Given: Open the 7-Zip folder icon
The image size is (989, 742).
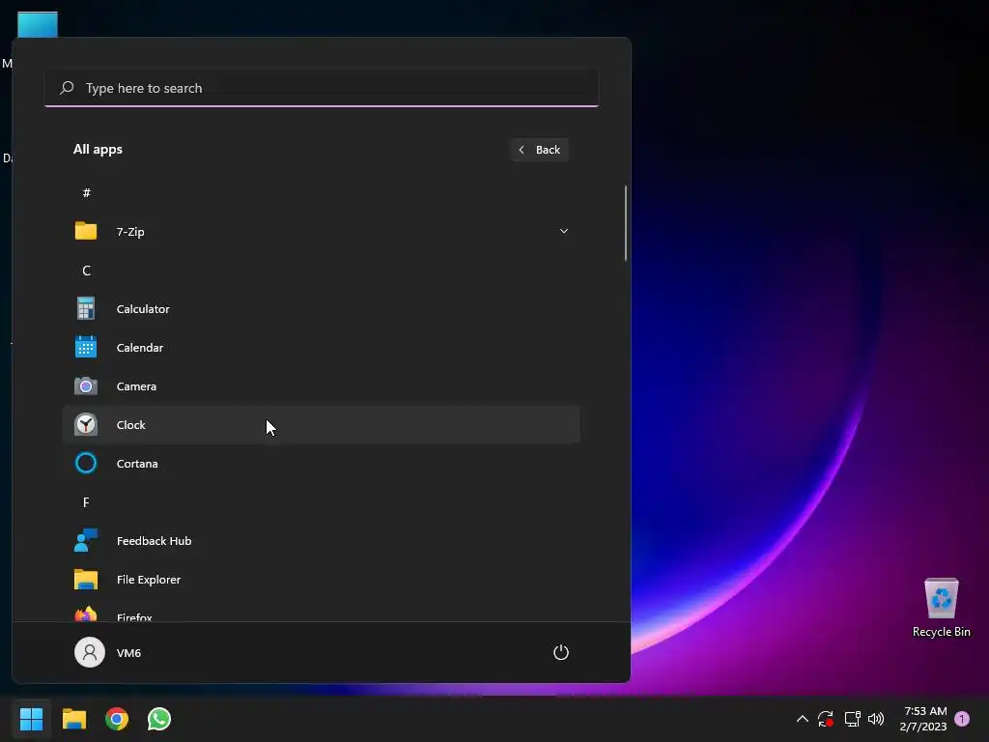Looking at the screenshot, I should pos(86,231).
